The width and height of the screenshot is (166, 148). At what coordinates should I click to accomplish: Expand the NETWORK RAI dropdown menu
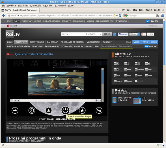tap(122, 21)
